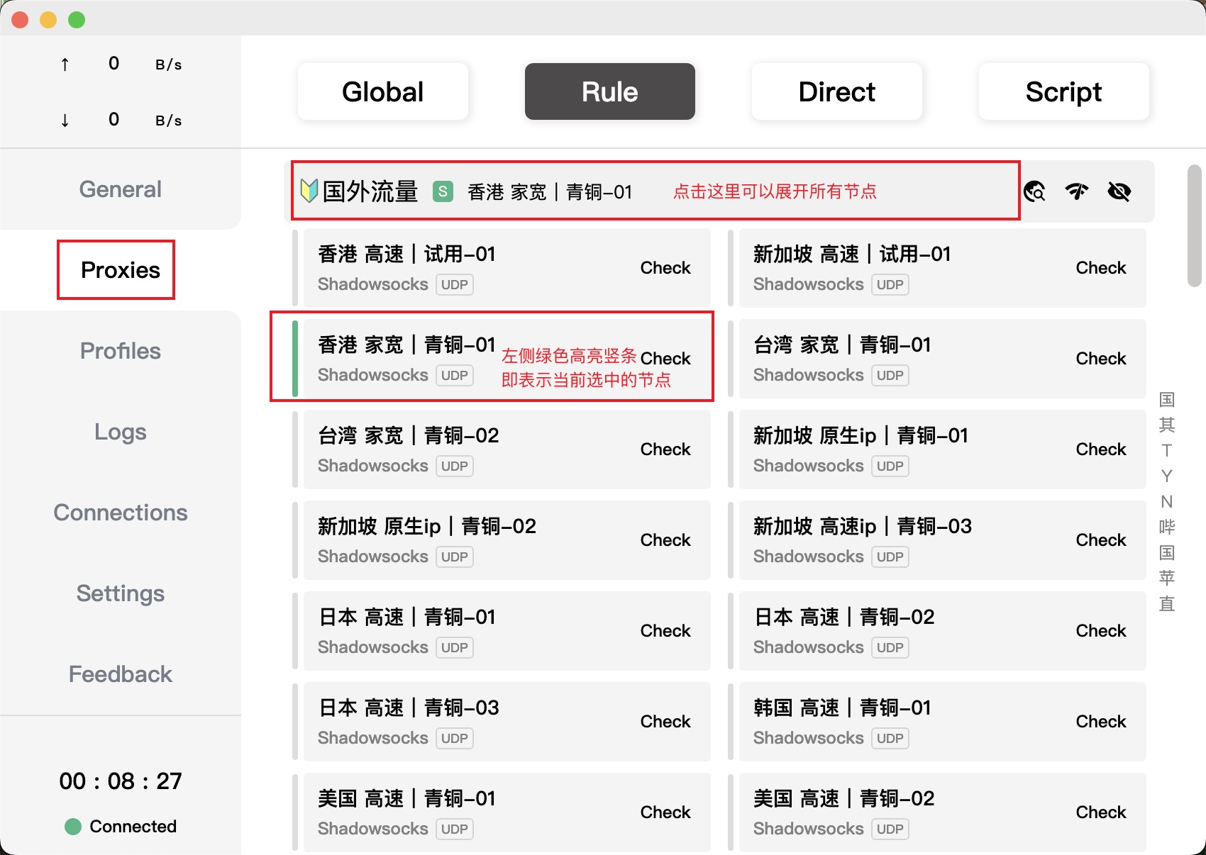Check latency of 台湾 家宽 | 青铜-01

tap(1101, 359)
